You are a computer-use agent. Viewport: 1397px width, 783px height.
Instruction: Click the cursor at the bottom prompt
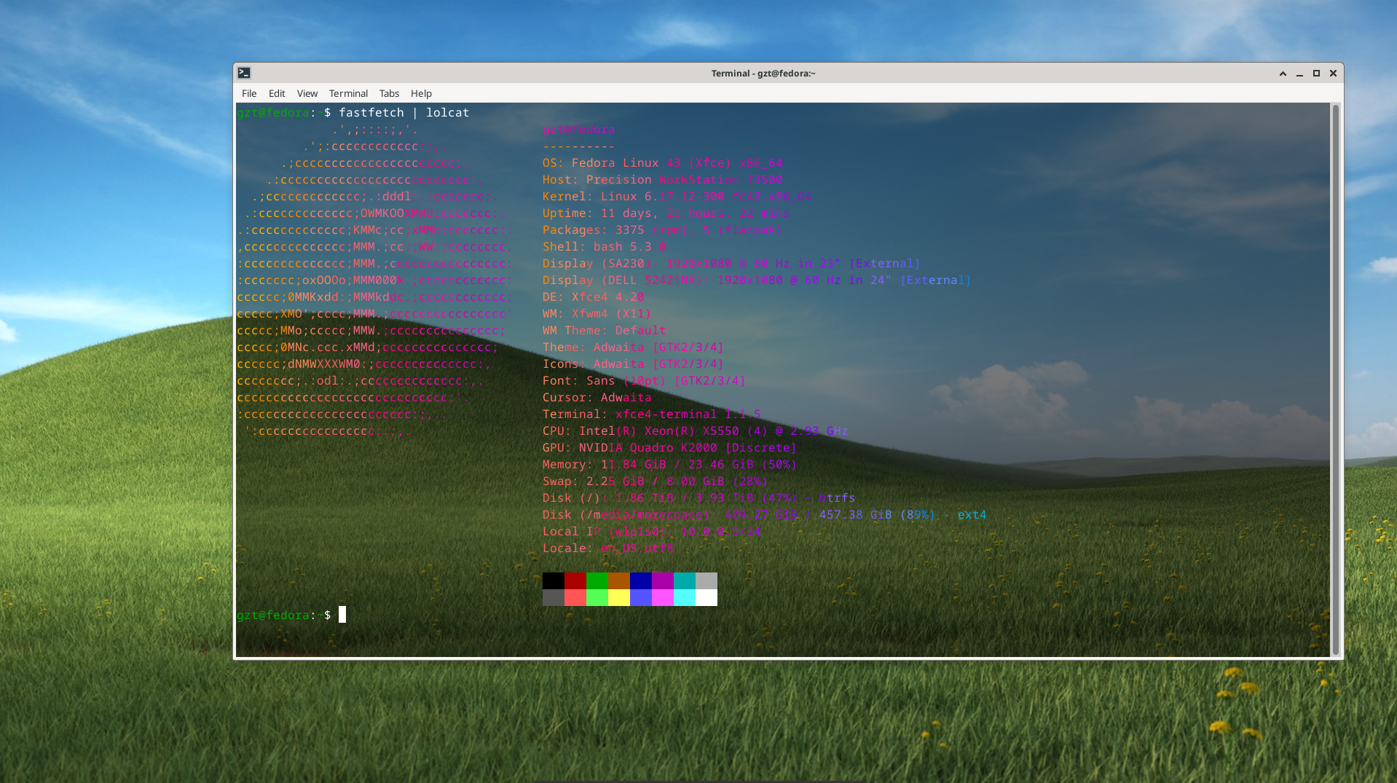[342, 615]
